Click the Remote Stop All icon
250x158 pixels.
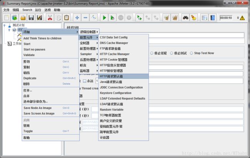coord(148,18)
